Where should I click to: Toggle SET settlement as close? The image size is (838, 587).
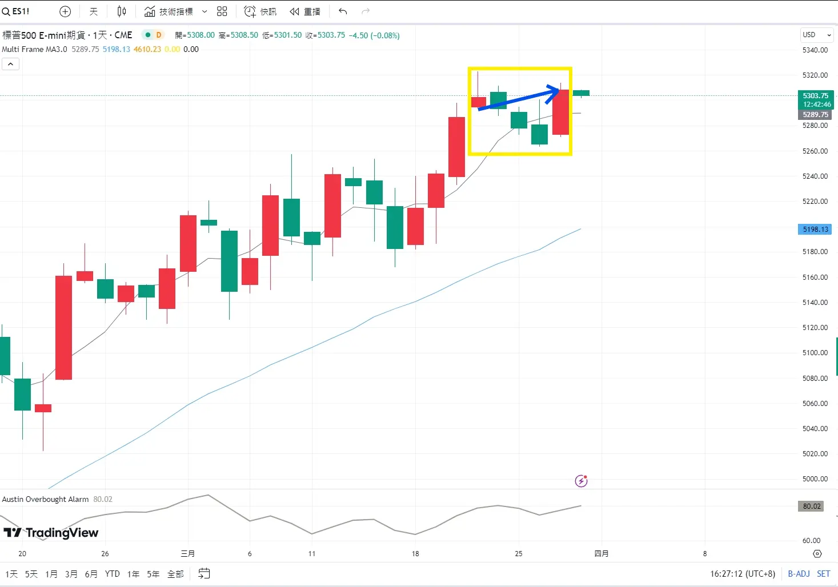coord(823,574)
